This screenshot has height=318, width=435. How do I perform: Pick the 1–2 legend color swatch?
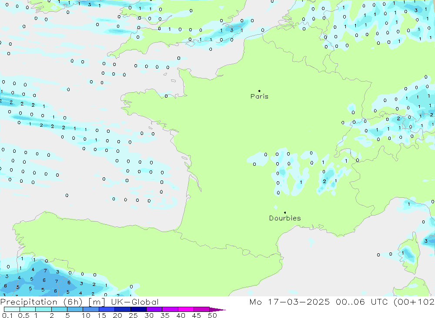point(43,309)
